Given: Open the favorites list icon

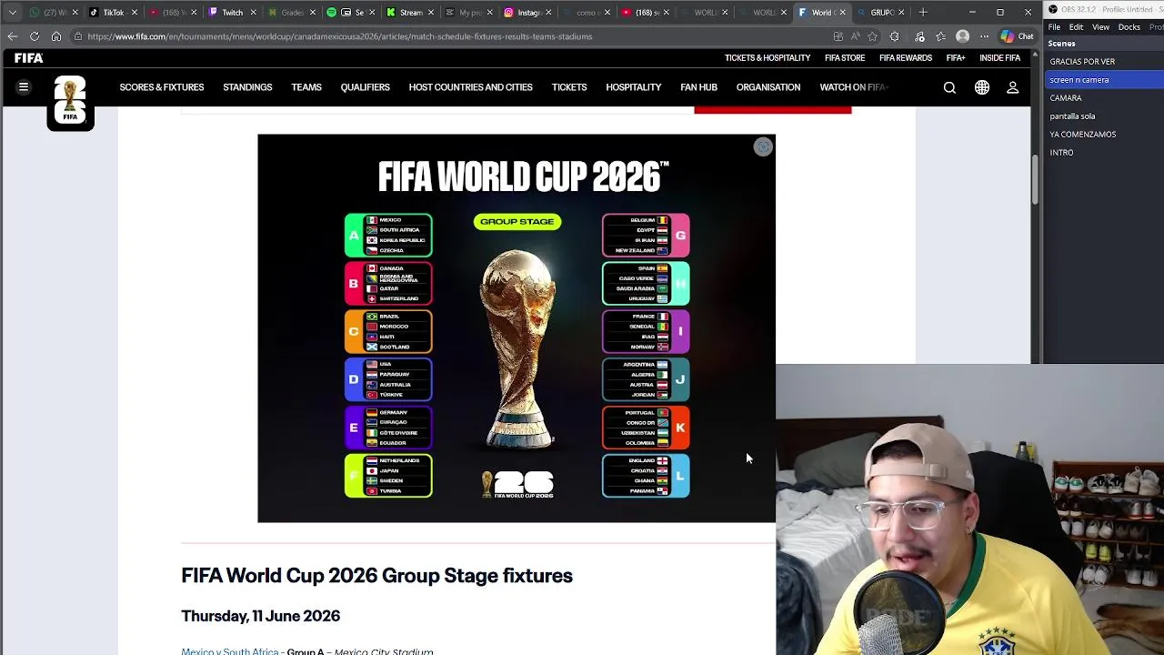Looking at the screenshot, I should [941, 36].
